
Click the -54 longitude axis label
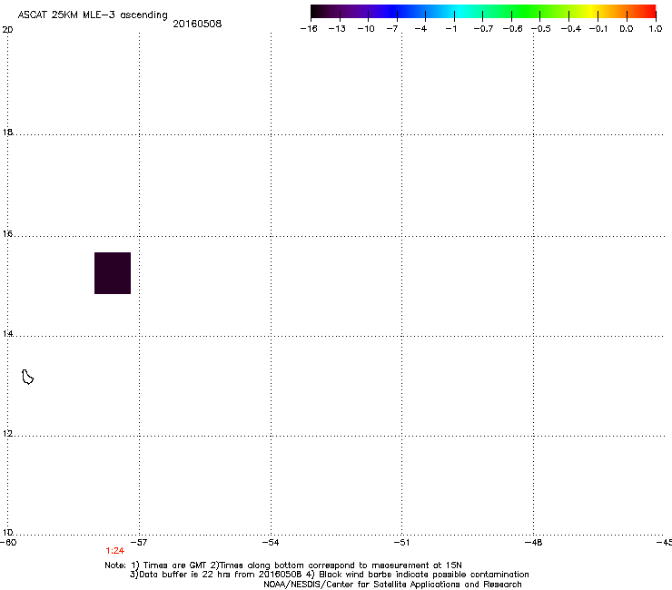point(271,543)
